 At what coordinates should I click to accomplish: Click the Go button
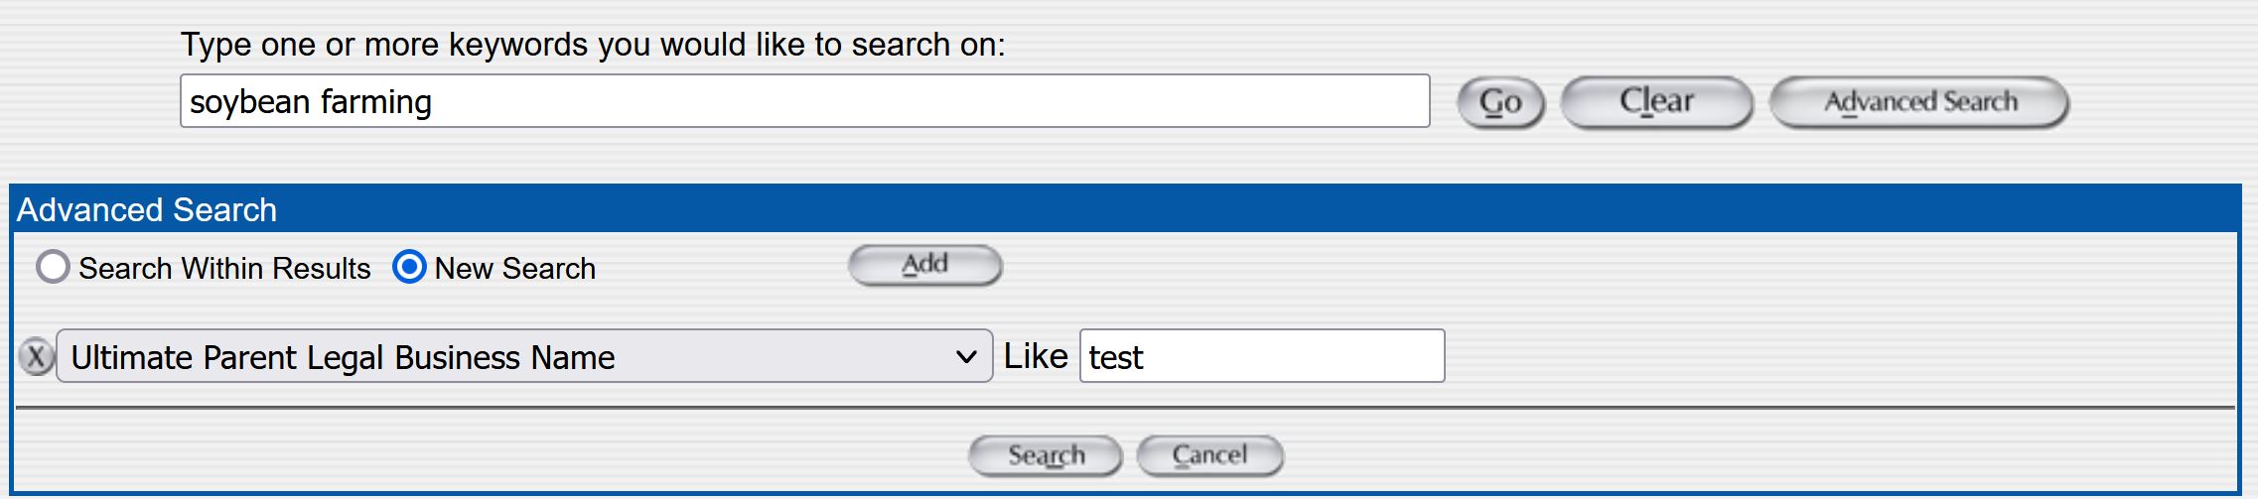(x=1500, y=102)
